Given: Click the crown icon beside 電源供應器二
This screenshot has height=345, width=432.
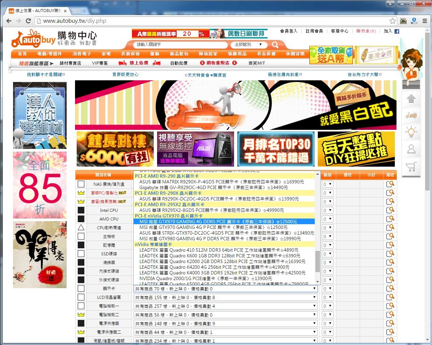Looking at the screenshot, I should pyautogui.click(x=81, y=332).
